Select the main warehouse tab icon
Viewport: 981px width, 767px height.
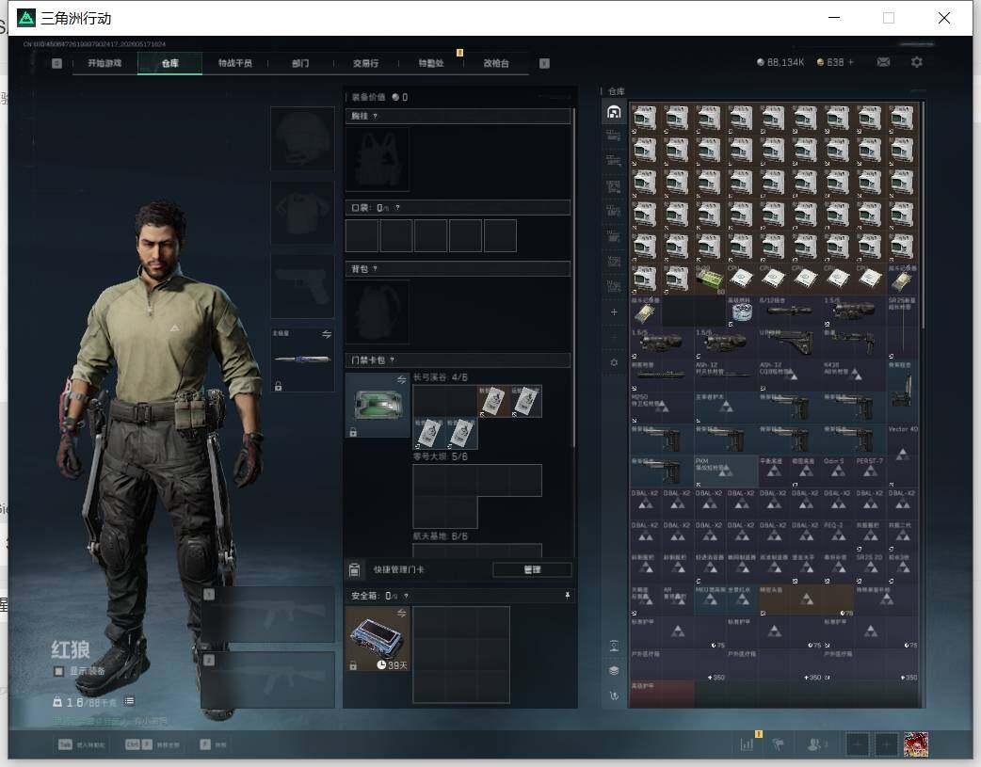(x=614, y=112)
